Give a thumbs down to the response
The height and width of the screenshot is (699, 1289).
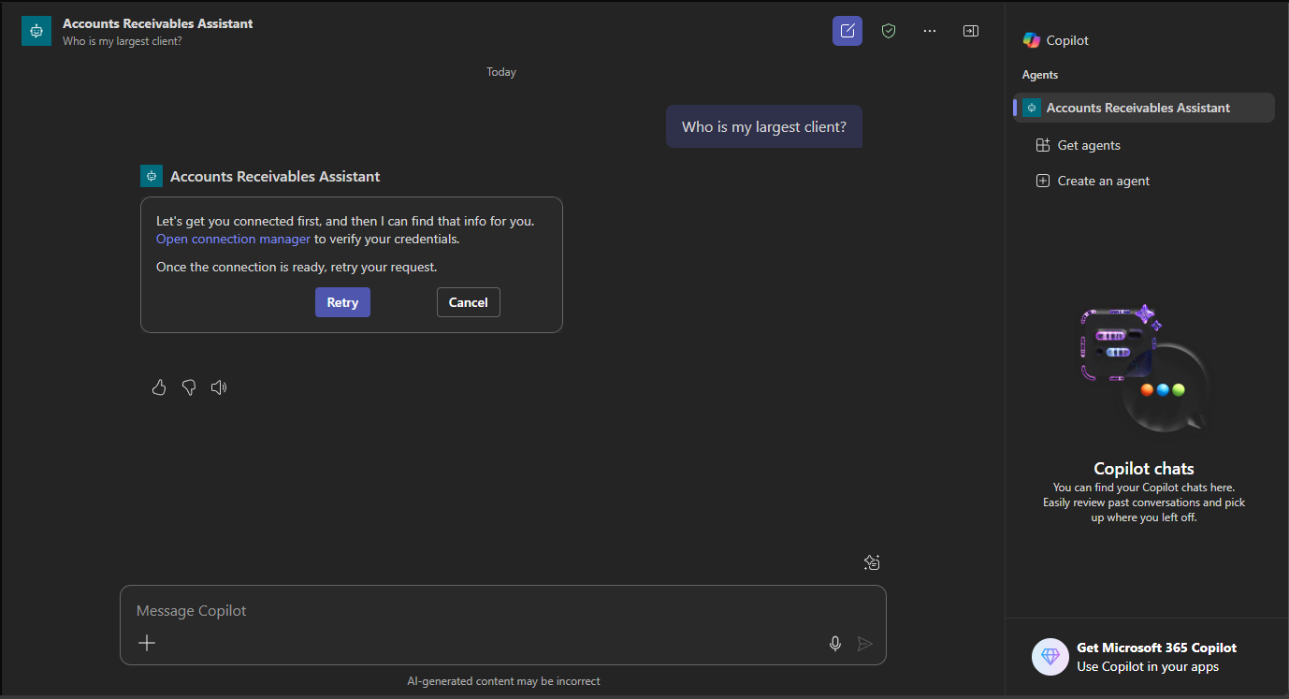[188, 386]
